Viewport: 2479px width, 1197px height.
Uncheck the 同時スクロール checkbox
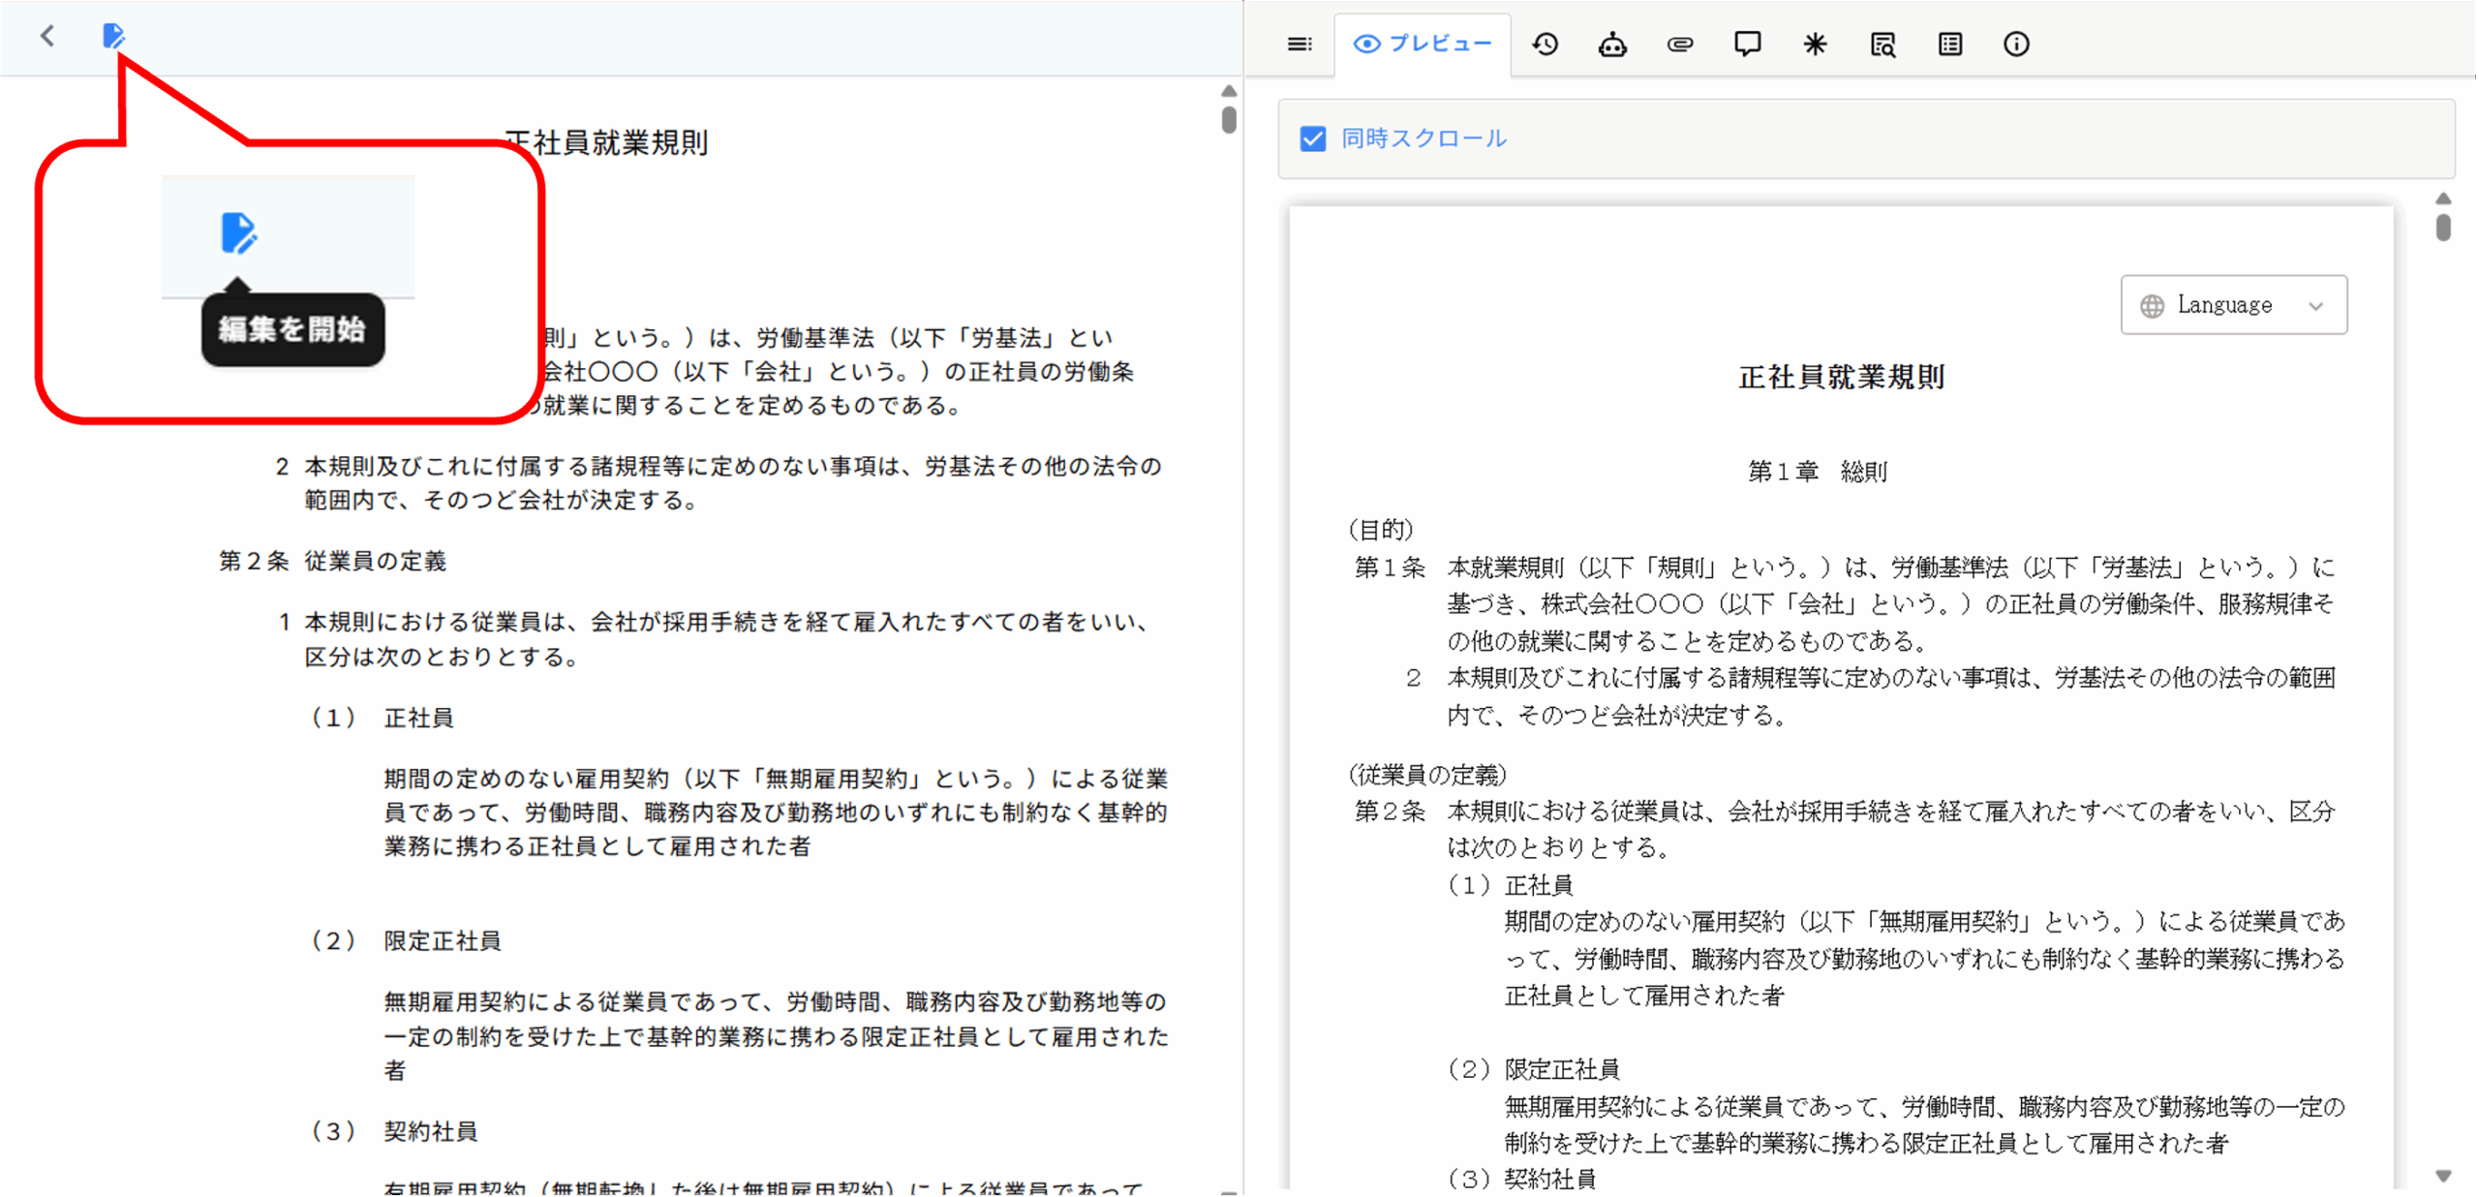point(1312,138)
